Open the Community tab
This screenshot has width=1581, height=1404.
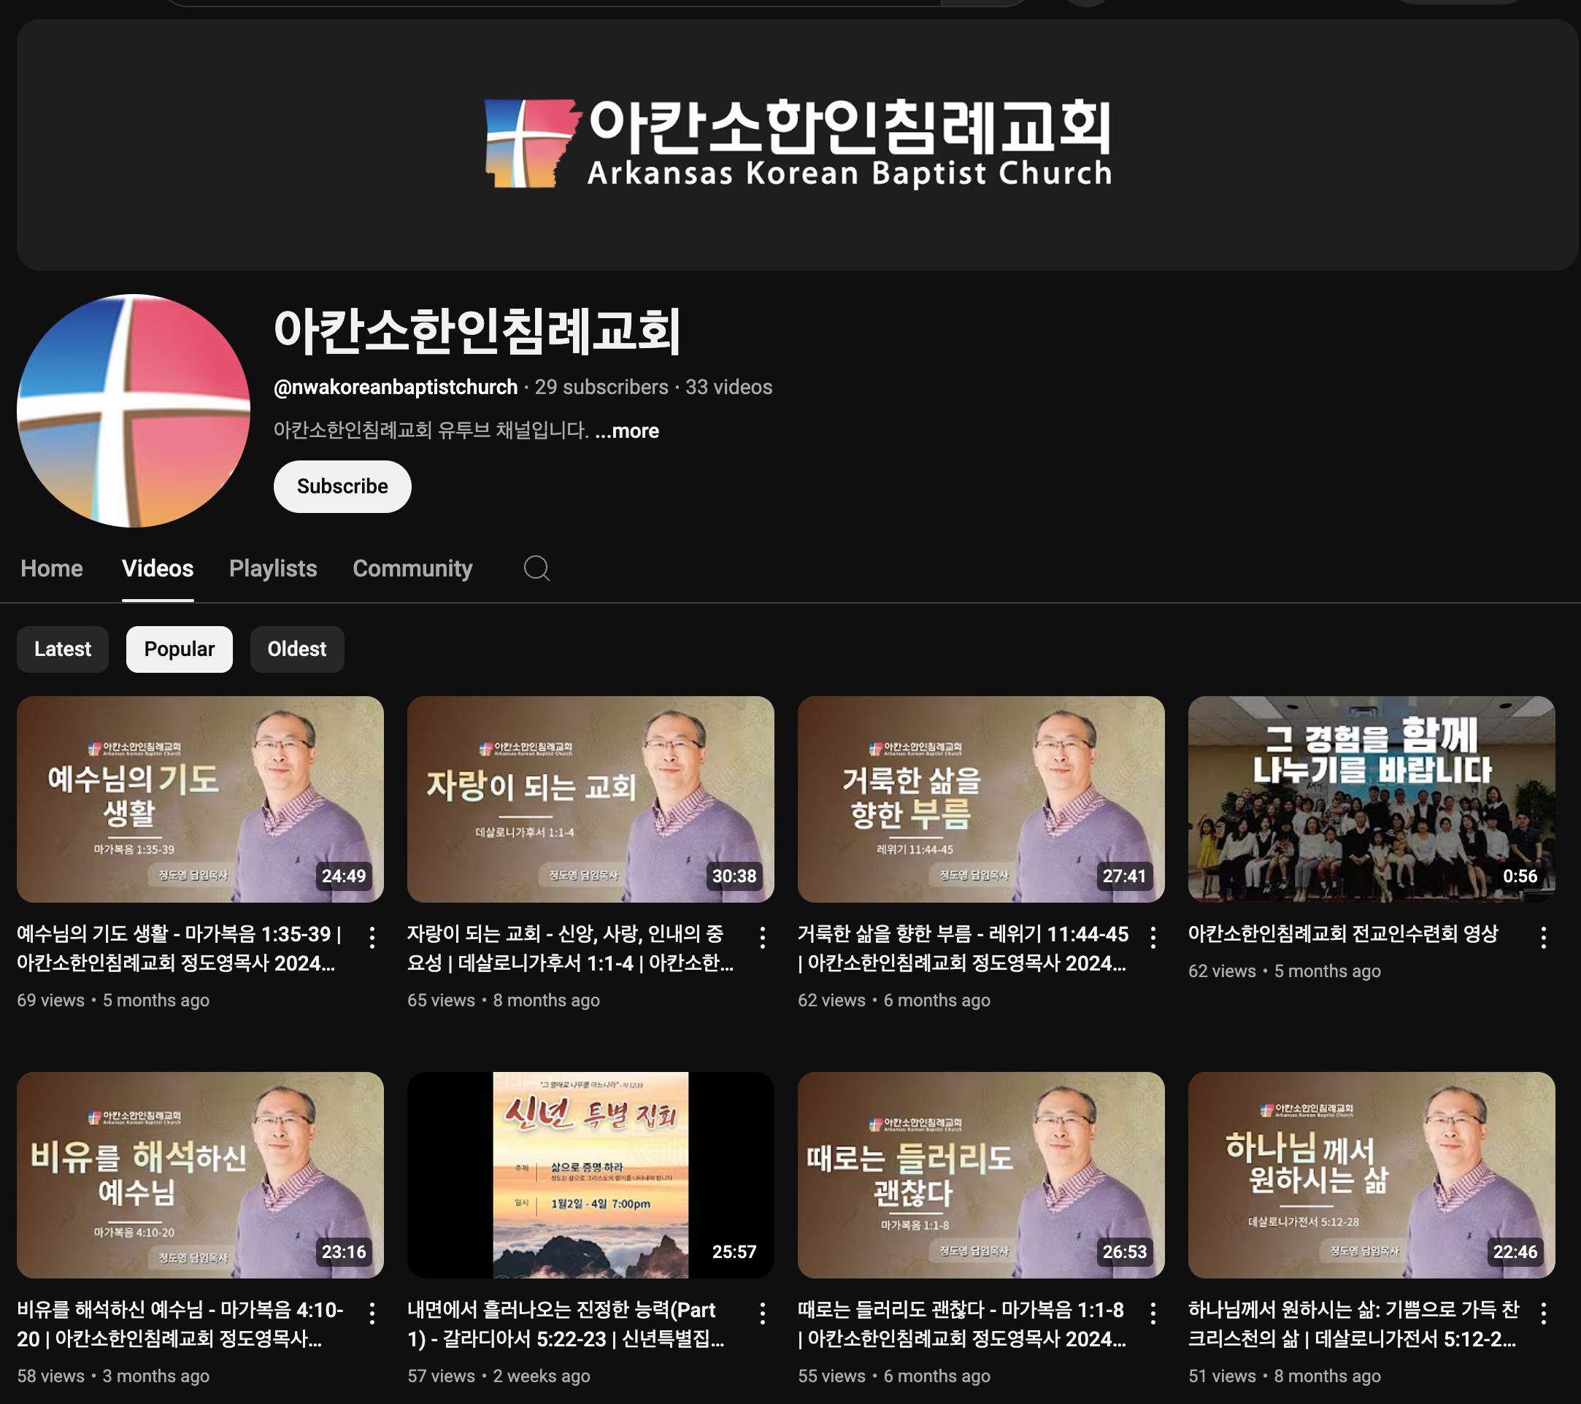point(412,568)
